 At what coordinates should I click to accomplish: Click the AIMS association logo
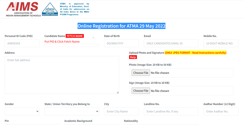(x=23, y=9)
